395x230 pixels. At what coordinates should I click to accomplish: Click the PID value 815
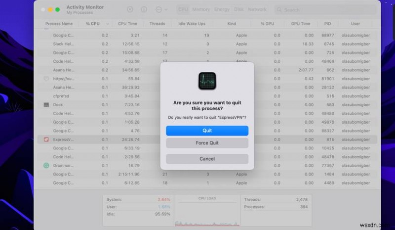tap(330, 139)
